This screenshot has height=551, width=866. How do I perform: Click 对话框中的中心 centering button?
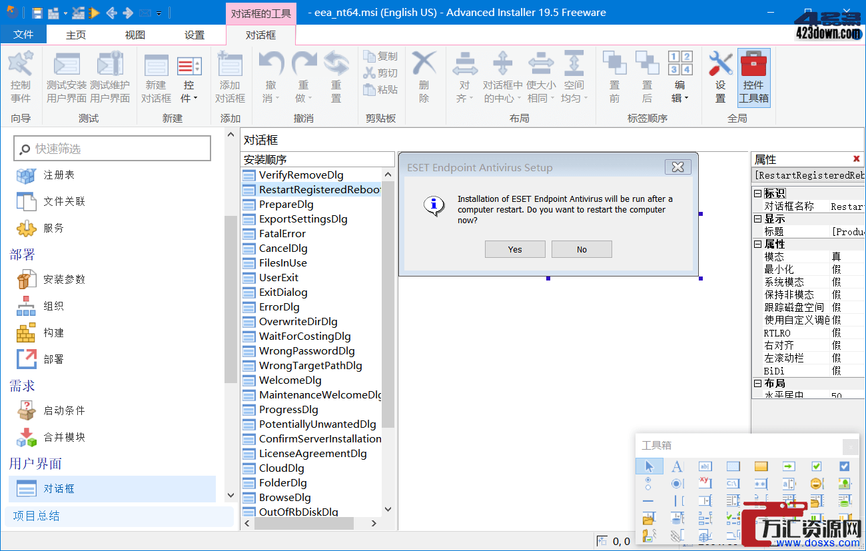[x=503, y=77]
